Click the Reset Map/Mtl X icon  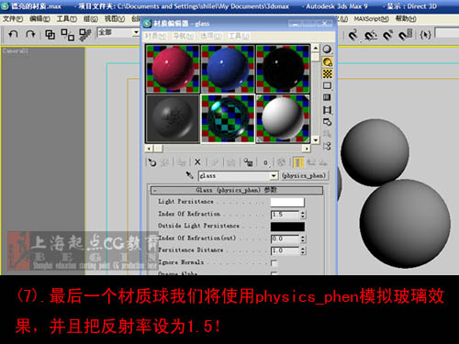197,162
